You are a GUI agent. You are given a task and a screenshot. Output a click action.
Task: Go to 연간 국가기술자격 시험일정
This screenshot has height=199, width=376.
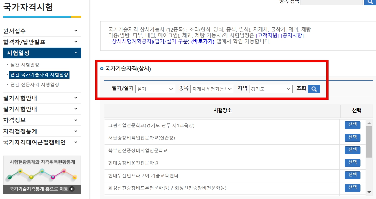[x=39, y=75]
